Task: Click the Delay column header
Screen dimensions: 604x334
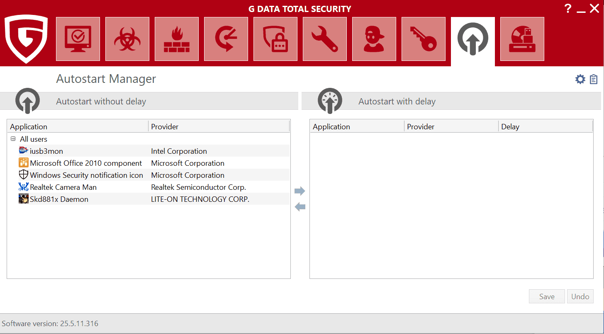Action: point(546,126)
